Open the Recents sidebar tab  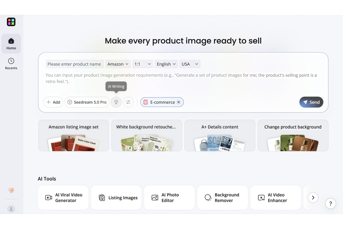pos(11,64)
